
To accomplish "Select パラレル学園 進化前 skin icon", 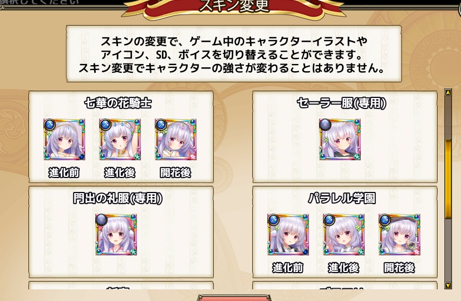I will (x=288, y=234).
